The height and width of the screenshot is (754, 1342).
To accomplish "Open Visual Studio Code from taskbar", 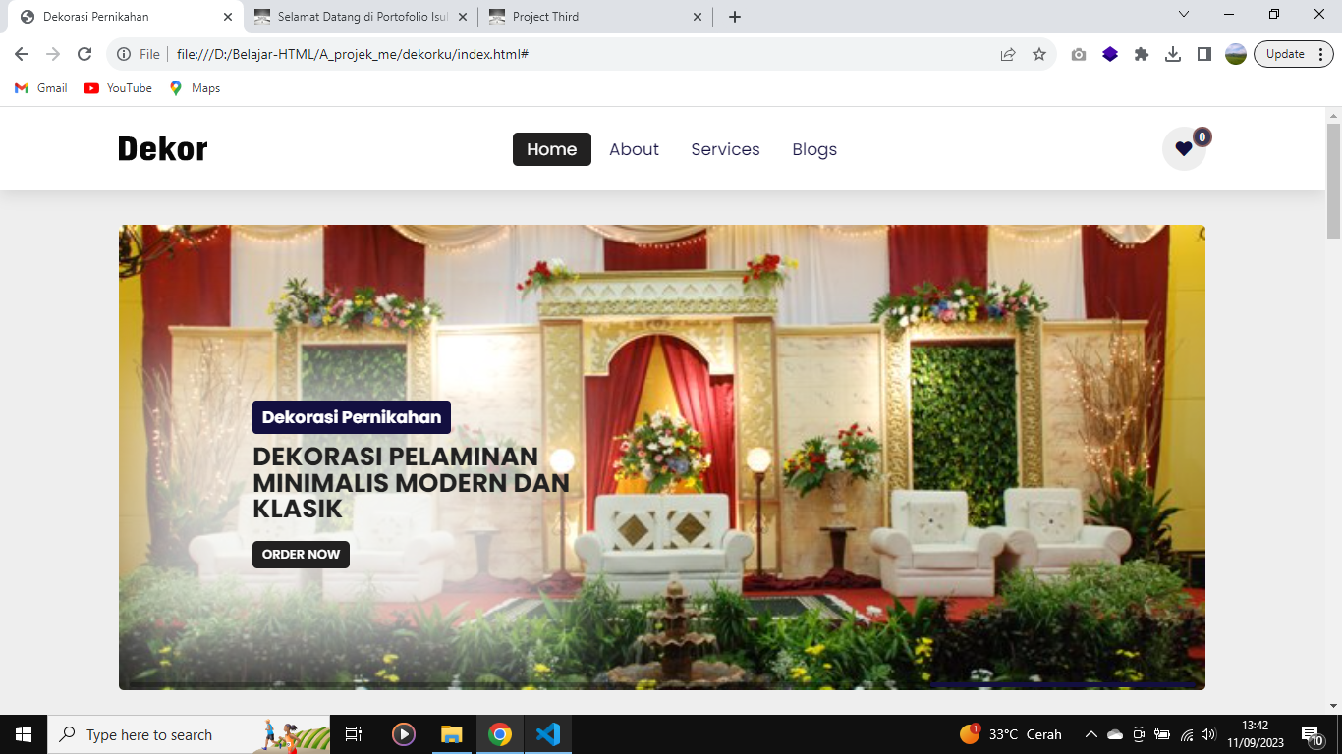I will click(548, 734).
